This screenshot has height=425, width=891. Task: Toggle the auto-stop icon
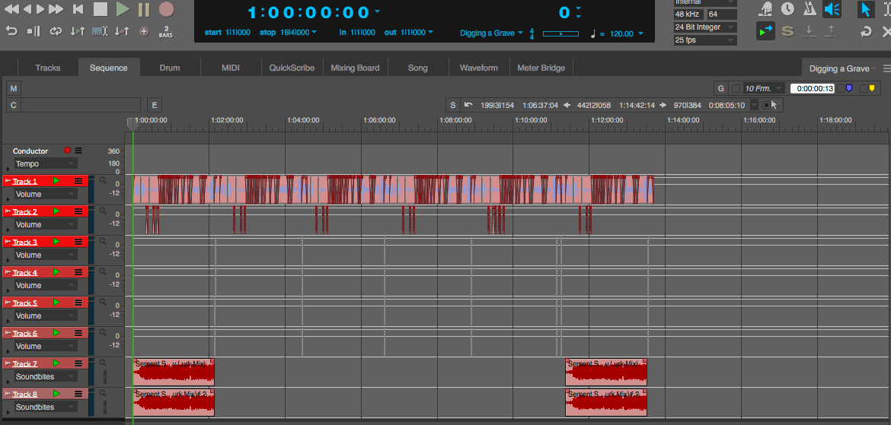[x=34, y=31]
